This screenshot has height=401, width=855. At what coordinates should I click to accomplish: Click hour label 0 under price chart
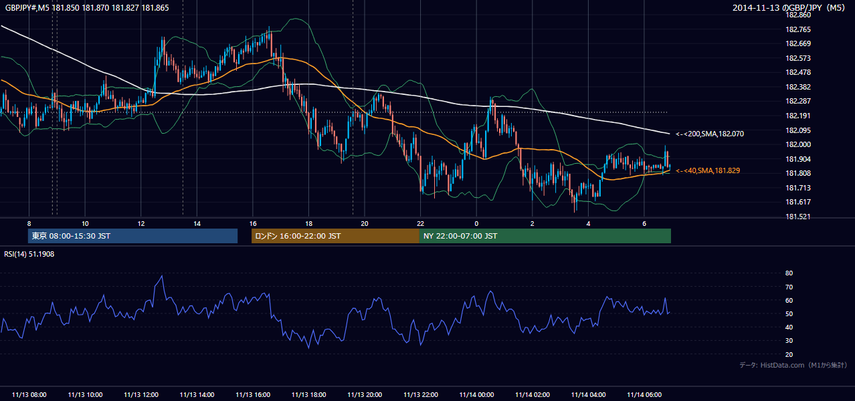pyautogui.click(x=476, y=223)
